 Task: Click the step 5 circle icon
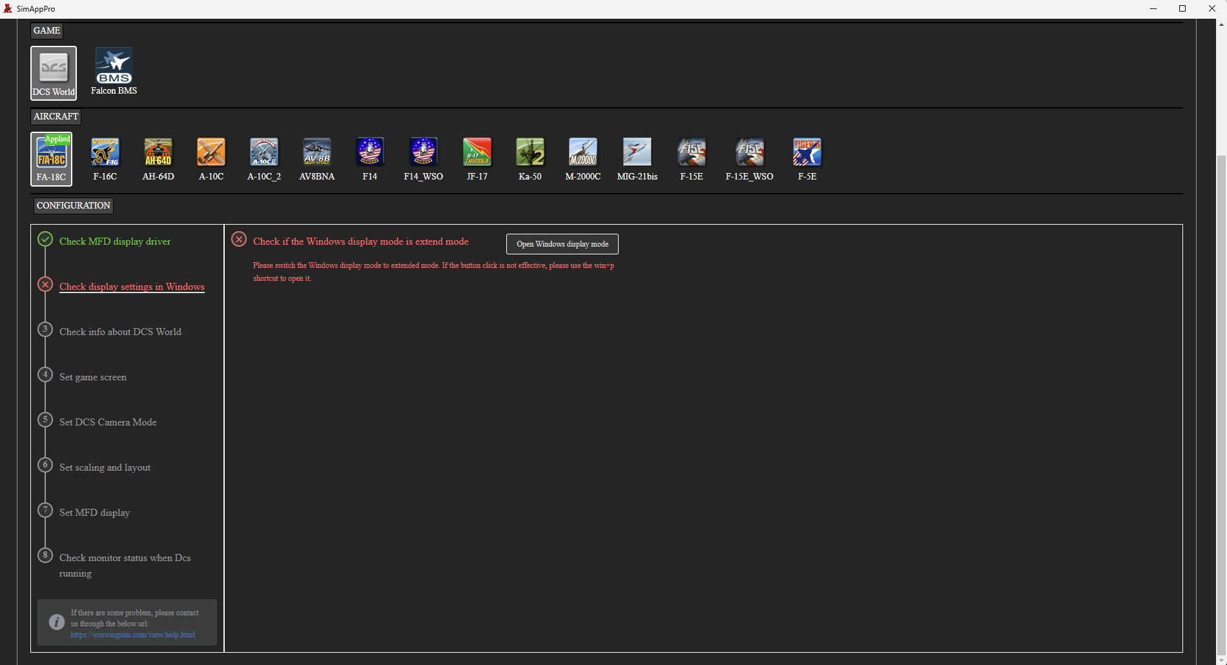(45, 420)
